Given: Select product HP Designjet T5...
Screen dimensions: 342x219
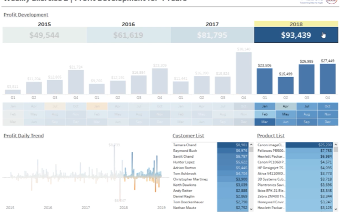Looking at the screenshot, I should 295,168.
